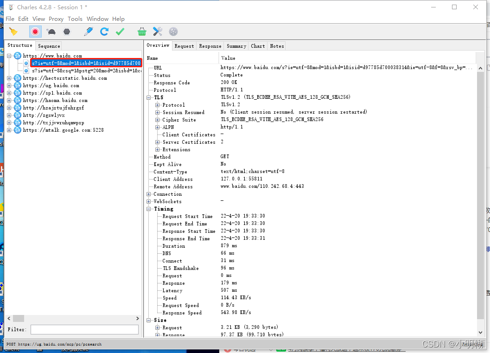Open the gear Settings icon
This screenshot has height=353, width=490.
point(173,32)
